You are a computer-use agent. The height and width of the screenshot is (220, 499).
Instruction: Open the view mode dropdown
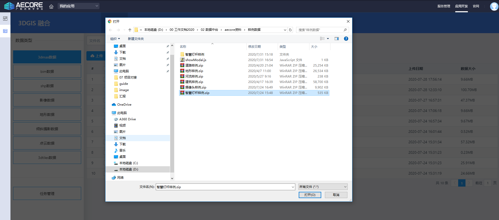point(328,39)
